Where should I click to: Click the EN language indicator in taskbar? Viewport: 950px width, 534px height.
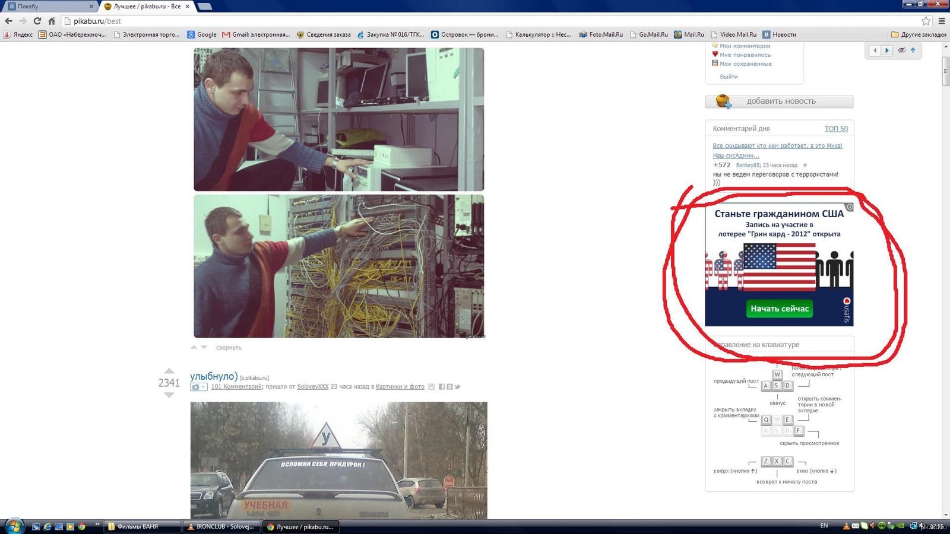[x=824, y=526]
